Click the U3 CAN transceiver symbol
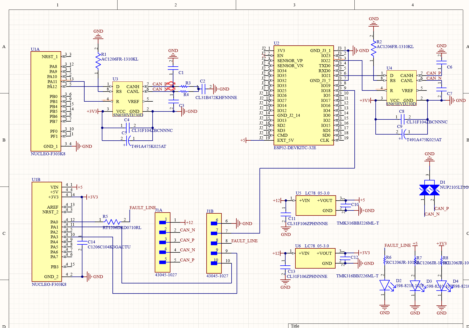The image size is (469, 328). pyautogui.click(x=128, y=99)
